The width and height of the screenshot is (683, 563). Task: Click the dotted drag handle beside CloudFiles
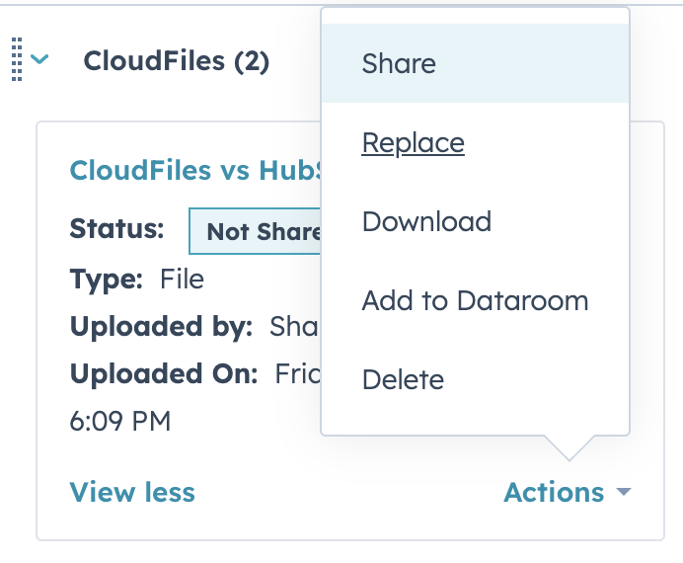[x=17, y=59]
